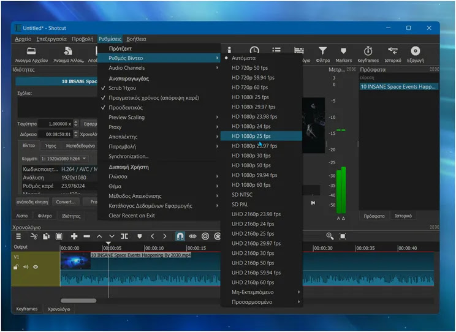Click the minus Ripple Delete icon
The image size is (456, 332).
coord(86,236)
